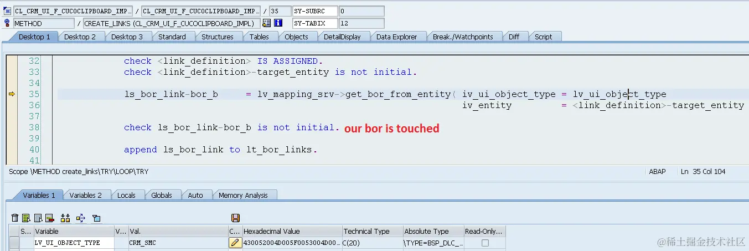Click the append ls_bor_link code line 40
This screenshot has width=749, height=251.
tap(220, 150)
